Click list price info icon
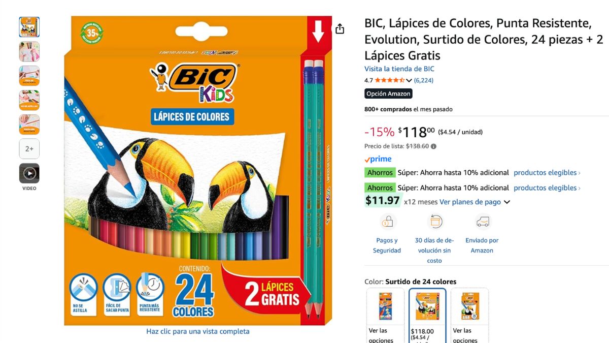The height and width of the screenshot is (343, 609). coord(433,146)
